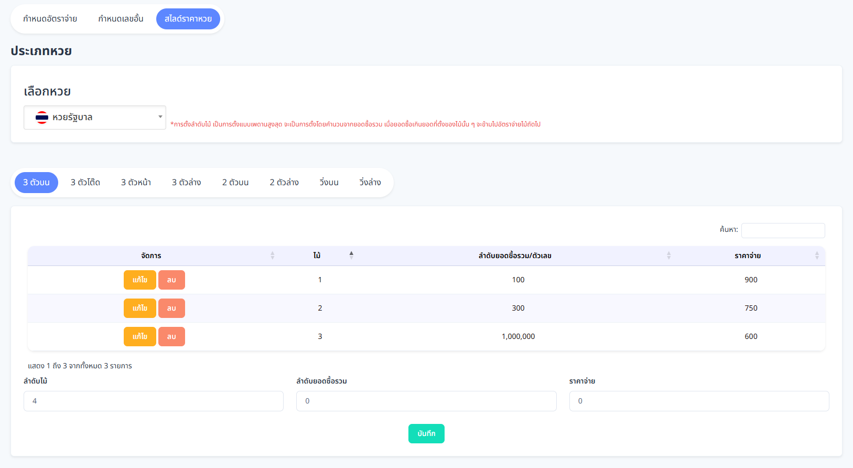Screen dimensions: 853x468
Task: Delete row 3 with ลบ button
Action: pos(171,337)
